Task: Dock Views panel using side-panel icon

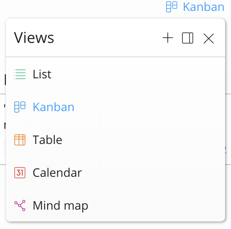Action: tap(188, 38)
